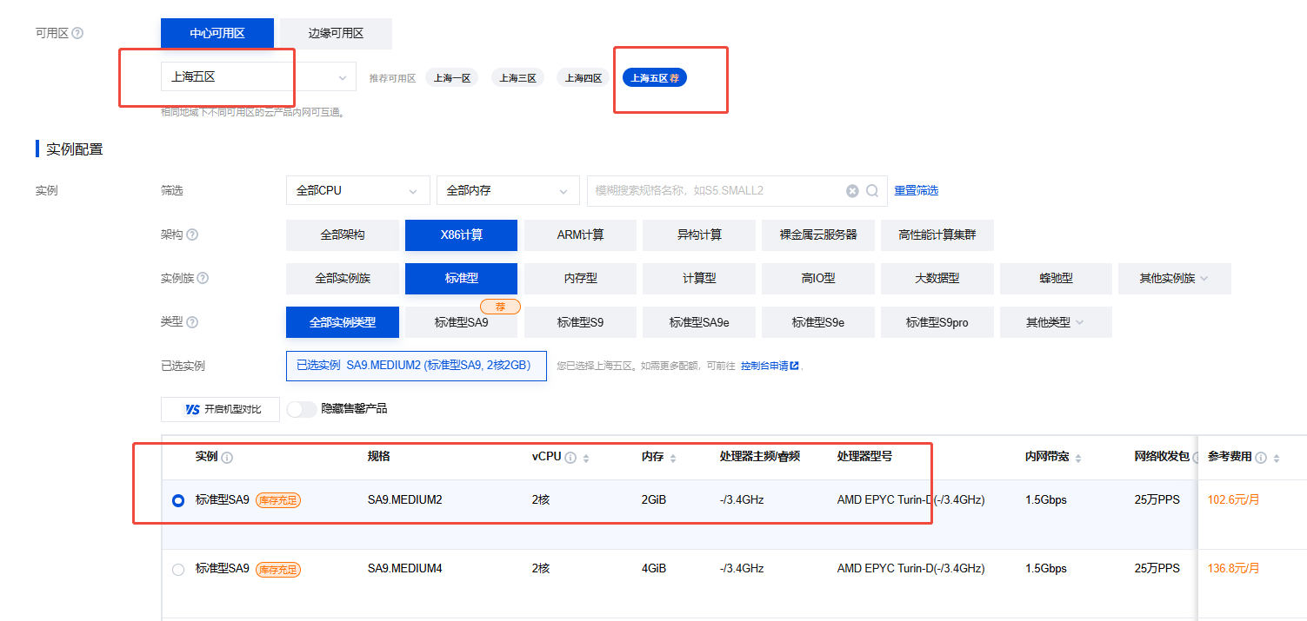Click help icon beside 实例族 label
This screenshot has height=621, width=1307.
203,278
